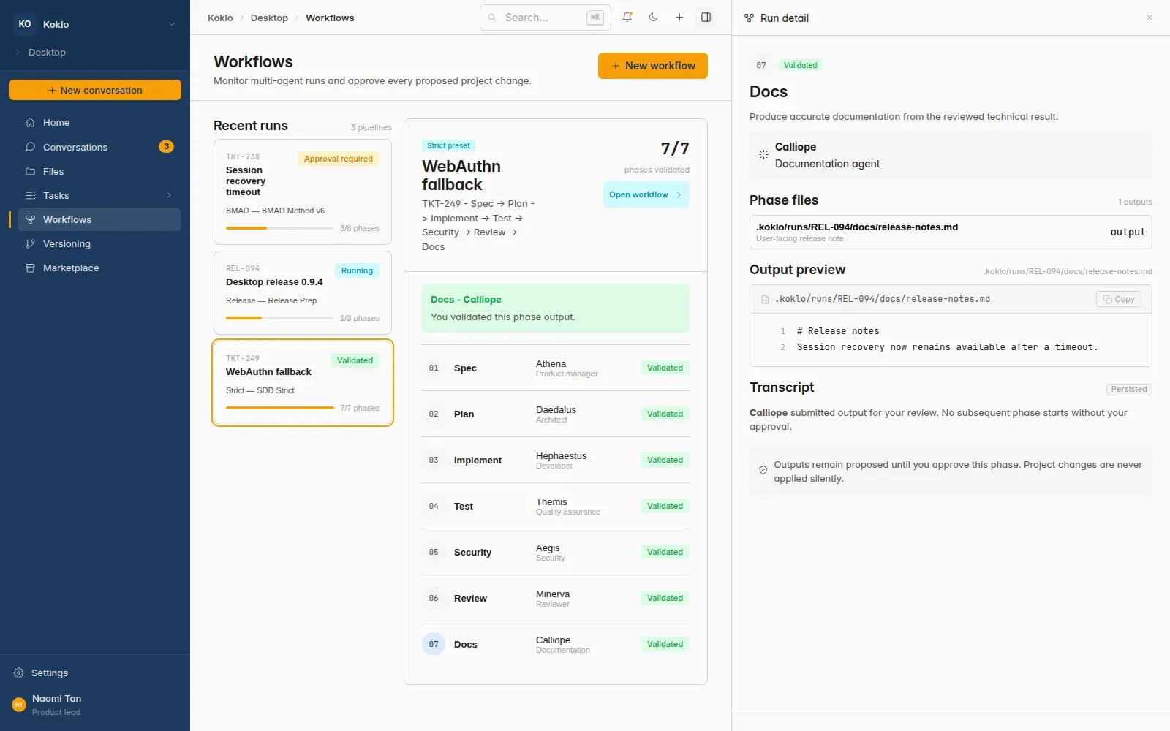Select the 07 Docs phase row
Viewport: 1170px width, 731px height.
pyautogui.click(x=556, y=644)
